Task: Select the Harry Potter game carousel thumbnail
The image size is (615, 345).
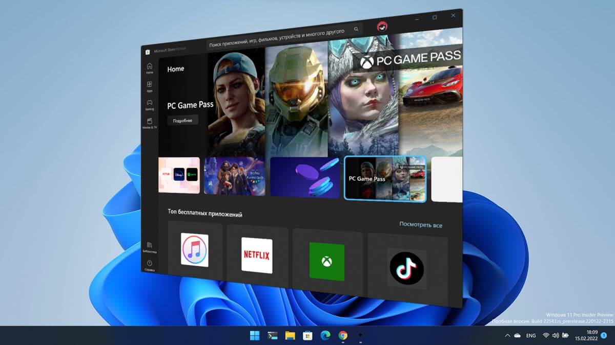Action: pyautogui.click(x=235, y=176)
